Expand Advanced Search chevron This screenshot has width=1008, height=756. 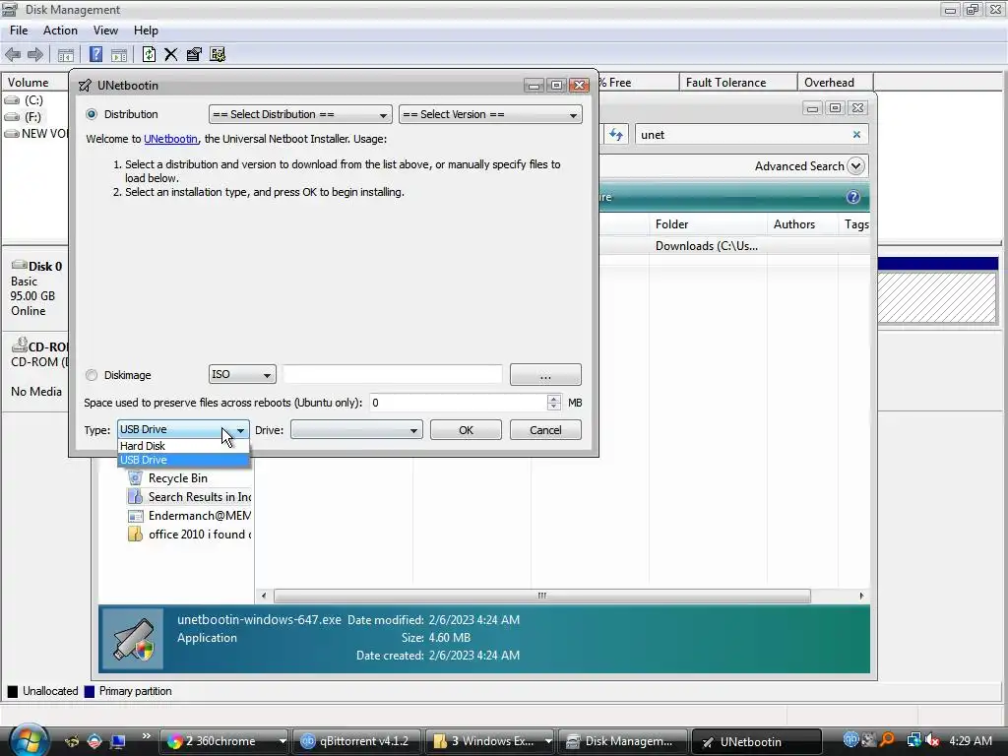855,165
